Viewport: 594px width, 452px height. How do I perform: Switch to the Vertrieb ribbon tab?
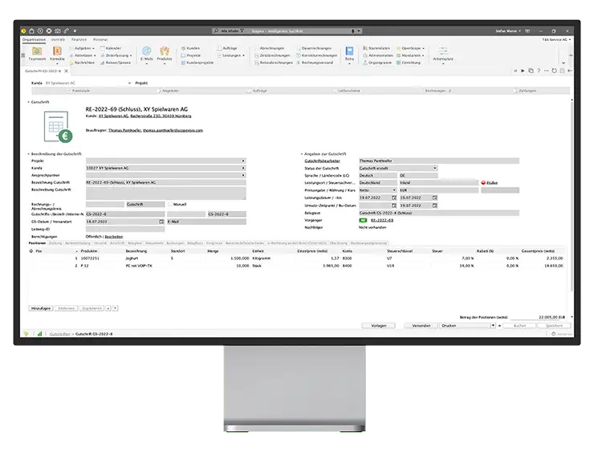[x=58, y=39]
